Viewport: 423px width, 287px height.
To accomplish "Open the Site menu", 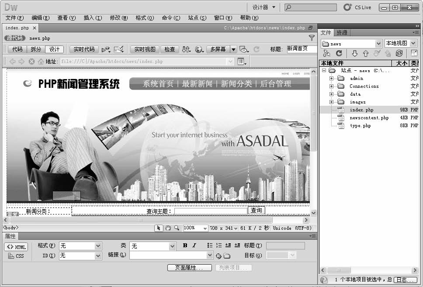I will tap(197, 18).
